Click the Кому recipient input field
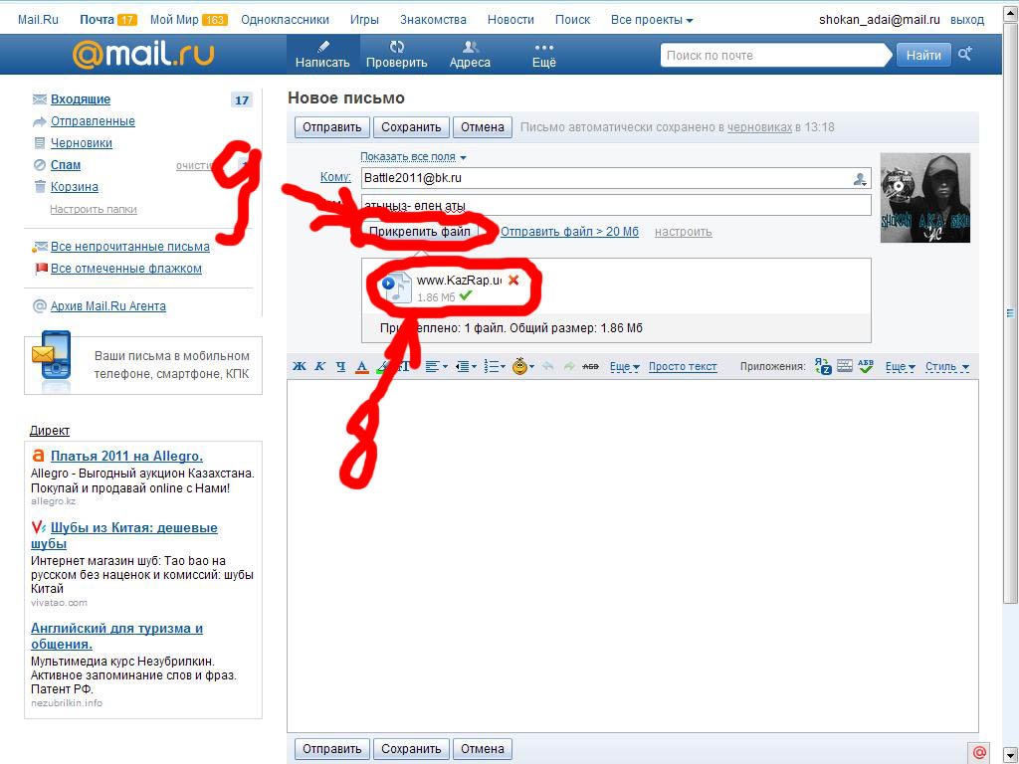Screen dimensions: 1019x764 point(616,178)
